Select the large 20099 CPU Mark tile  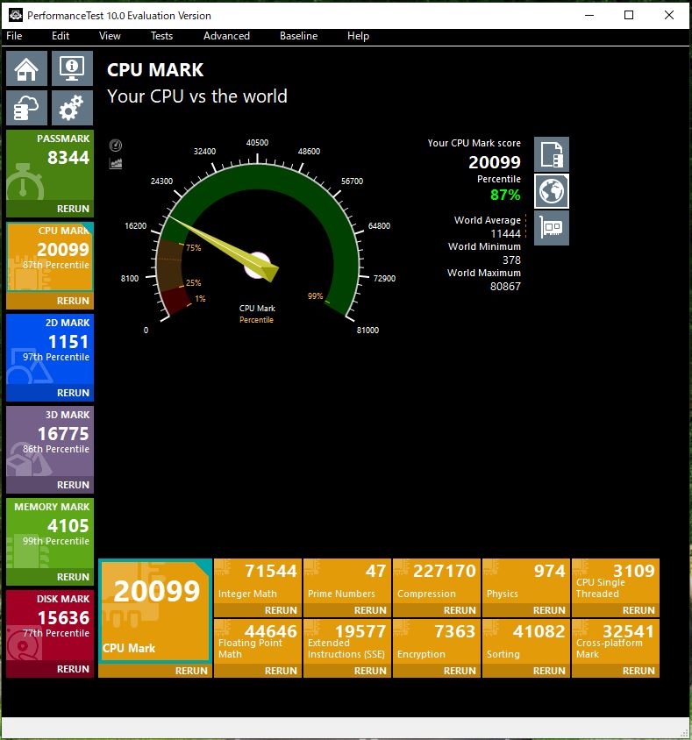(155, 611)
